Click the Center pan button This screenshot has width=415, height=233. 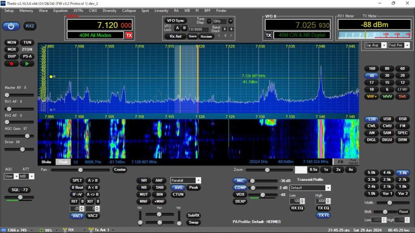(x=120, y=169)
